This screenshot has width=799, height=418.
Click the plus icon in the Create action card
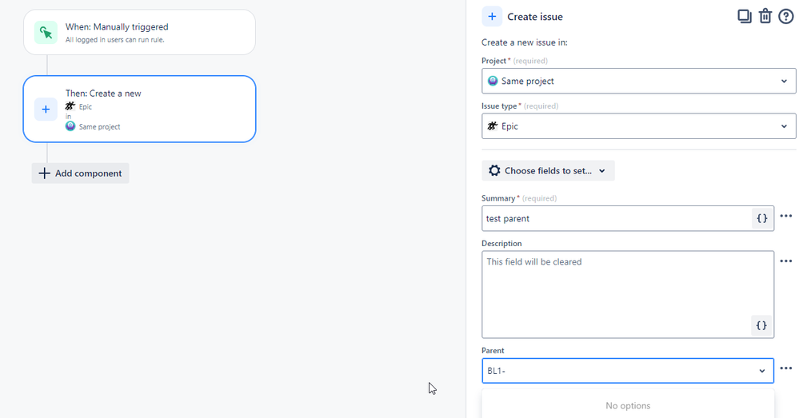pyautogui.click(x=46, y=109)
